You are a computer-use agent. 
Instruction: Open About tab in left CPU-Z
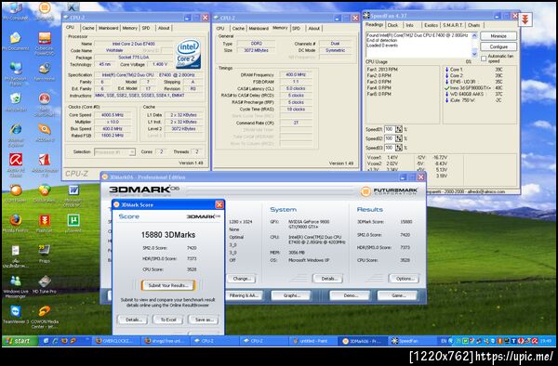pos(164,28)
